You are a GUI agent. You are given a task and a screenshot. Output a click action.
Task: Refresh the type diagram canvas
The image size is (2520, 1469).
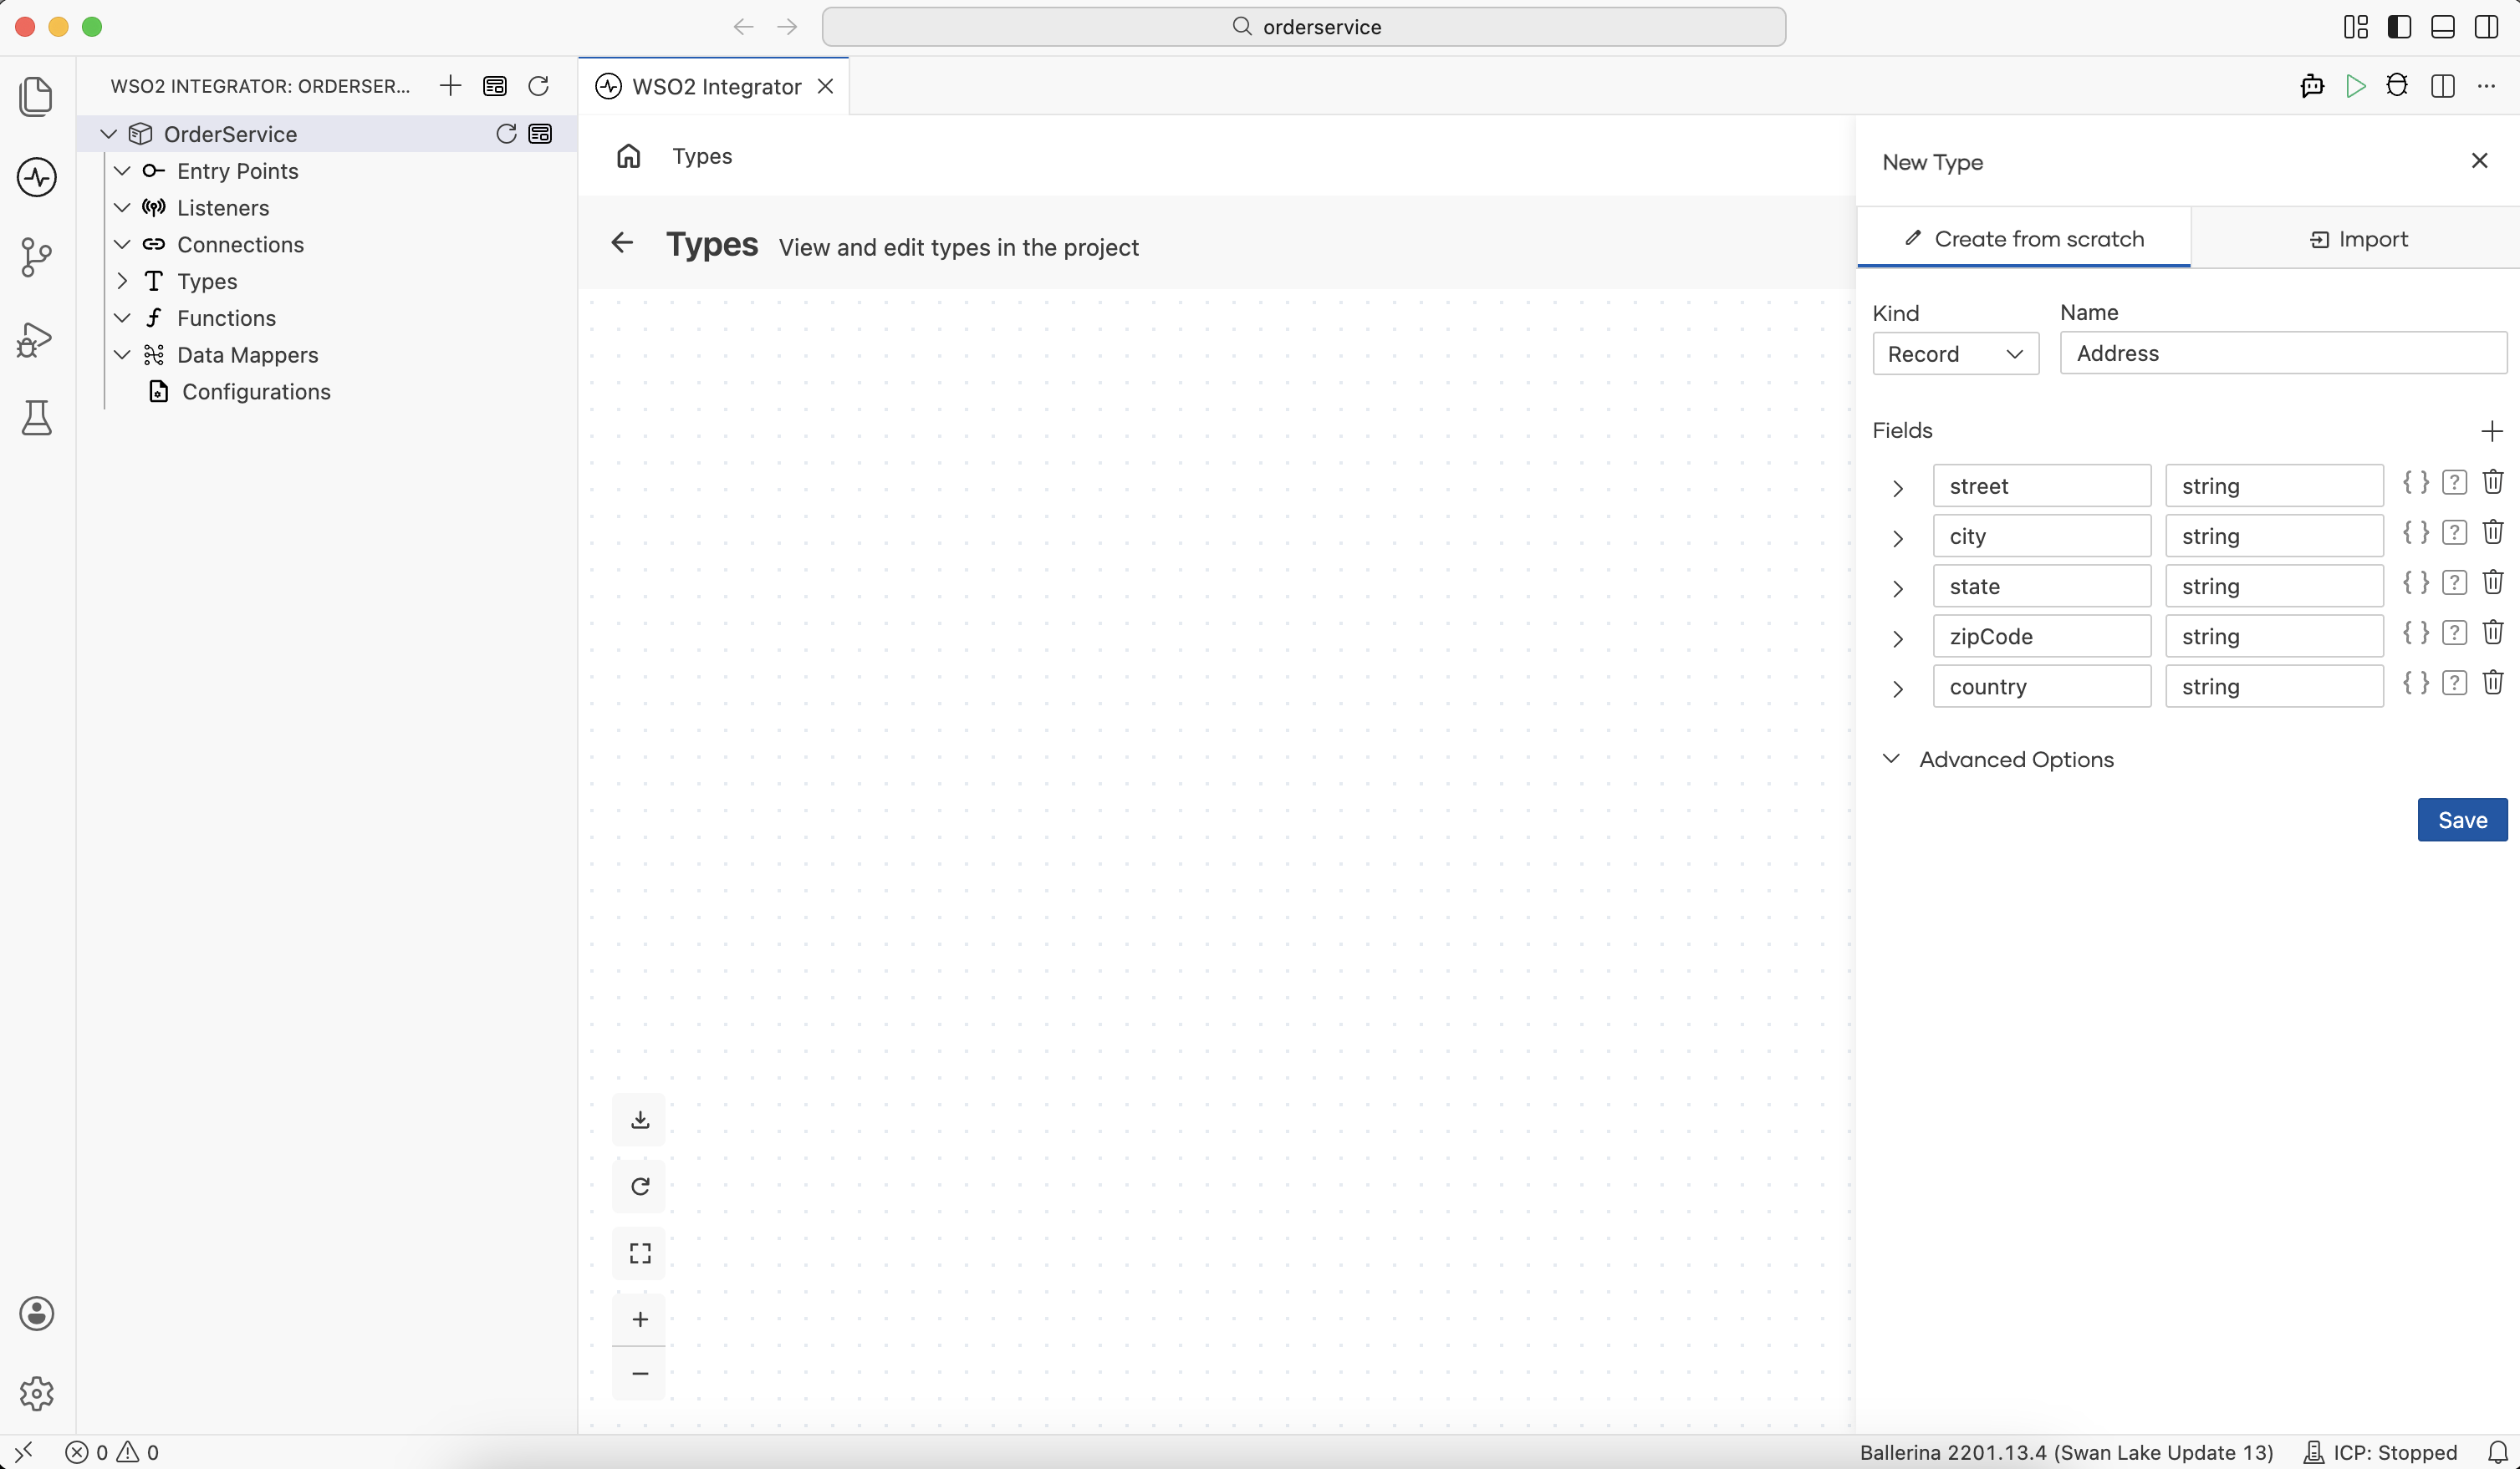pos(640,1187)
